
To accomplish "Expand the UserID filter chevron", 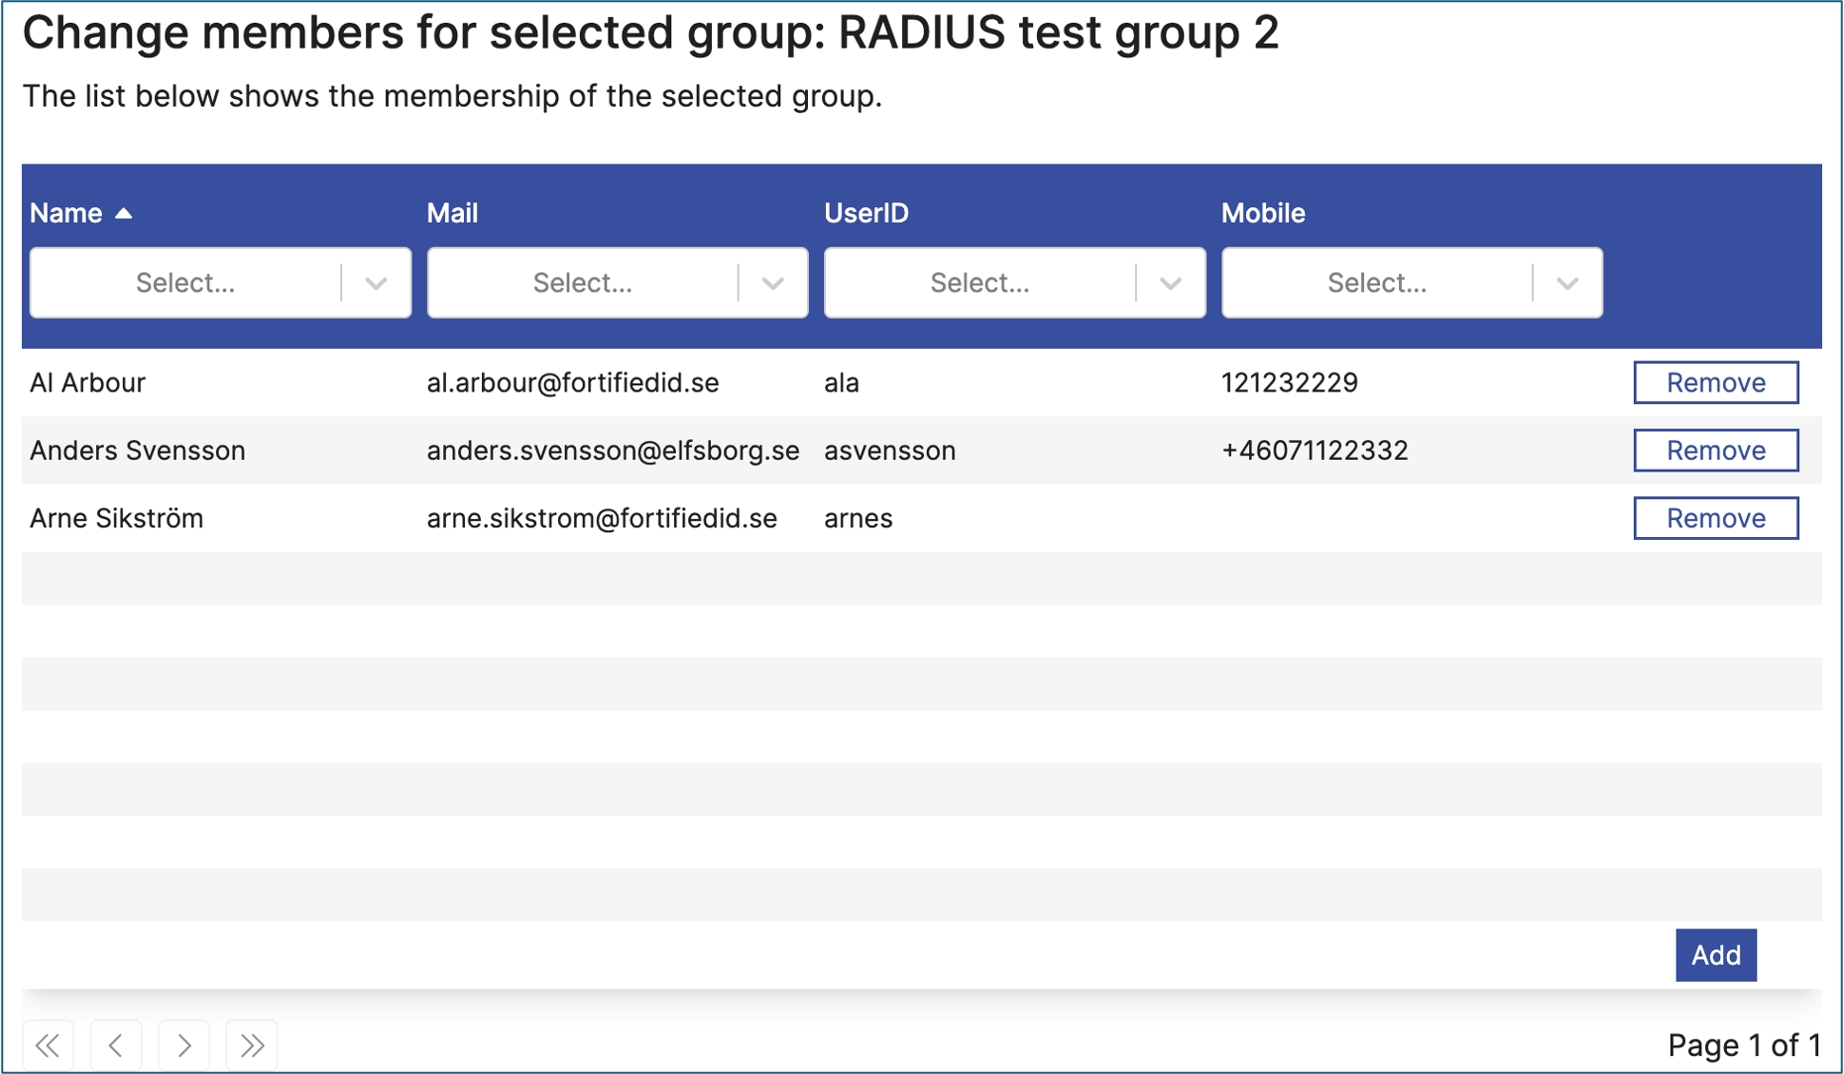I will pos(1170,283).
